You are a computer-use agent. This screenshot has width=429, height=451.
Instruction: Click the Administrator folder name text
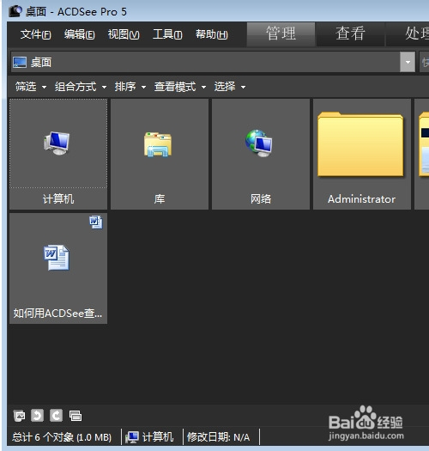[362, 199]
